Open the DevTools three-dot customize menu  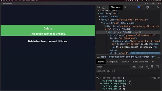point(153,7)
